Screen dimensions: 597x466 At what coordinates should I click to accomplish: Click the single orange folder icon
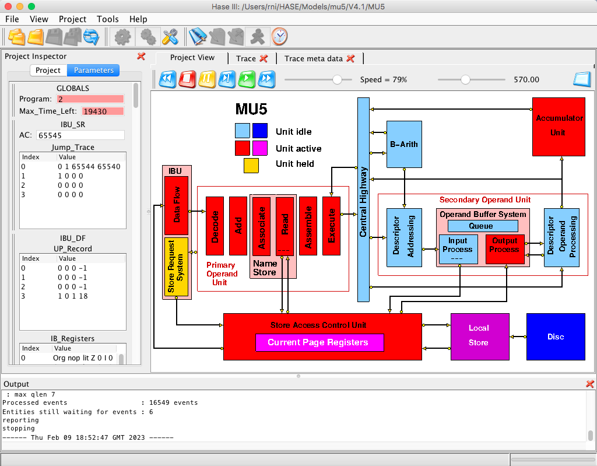pos(36,37)
